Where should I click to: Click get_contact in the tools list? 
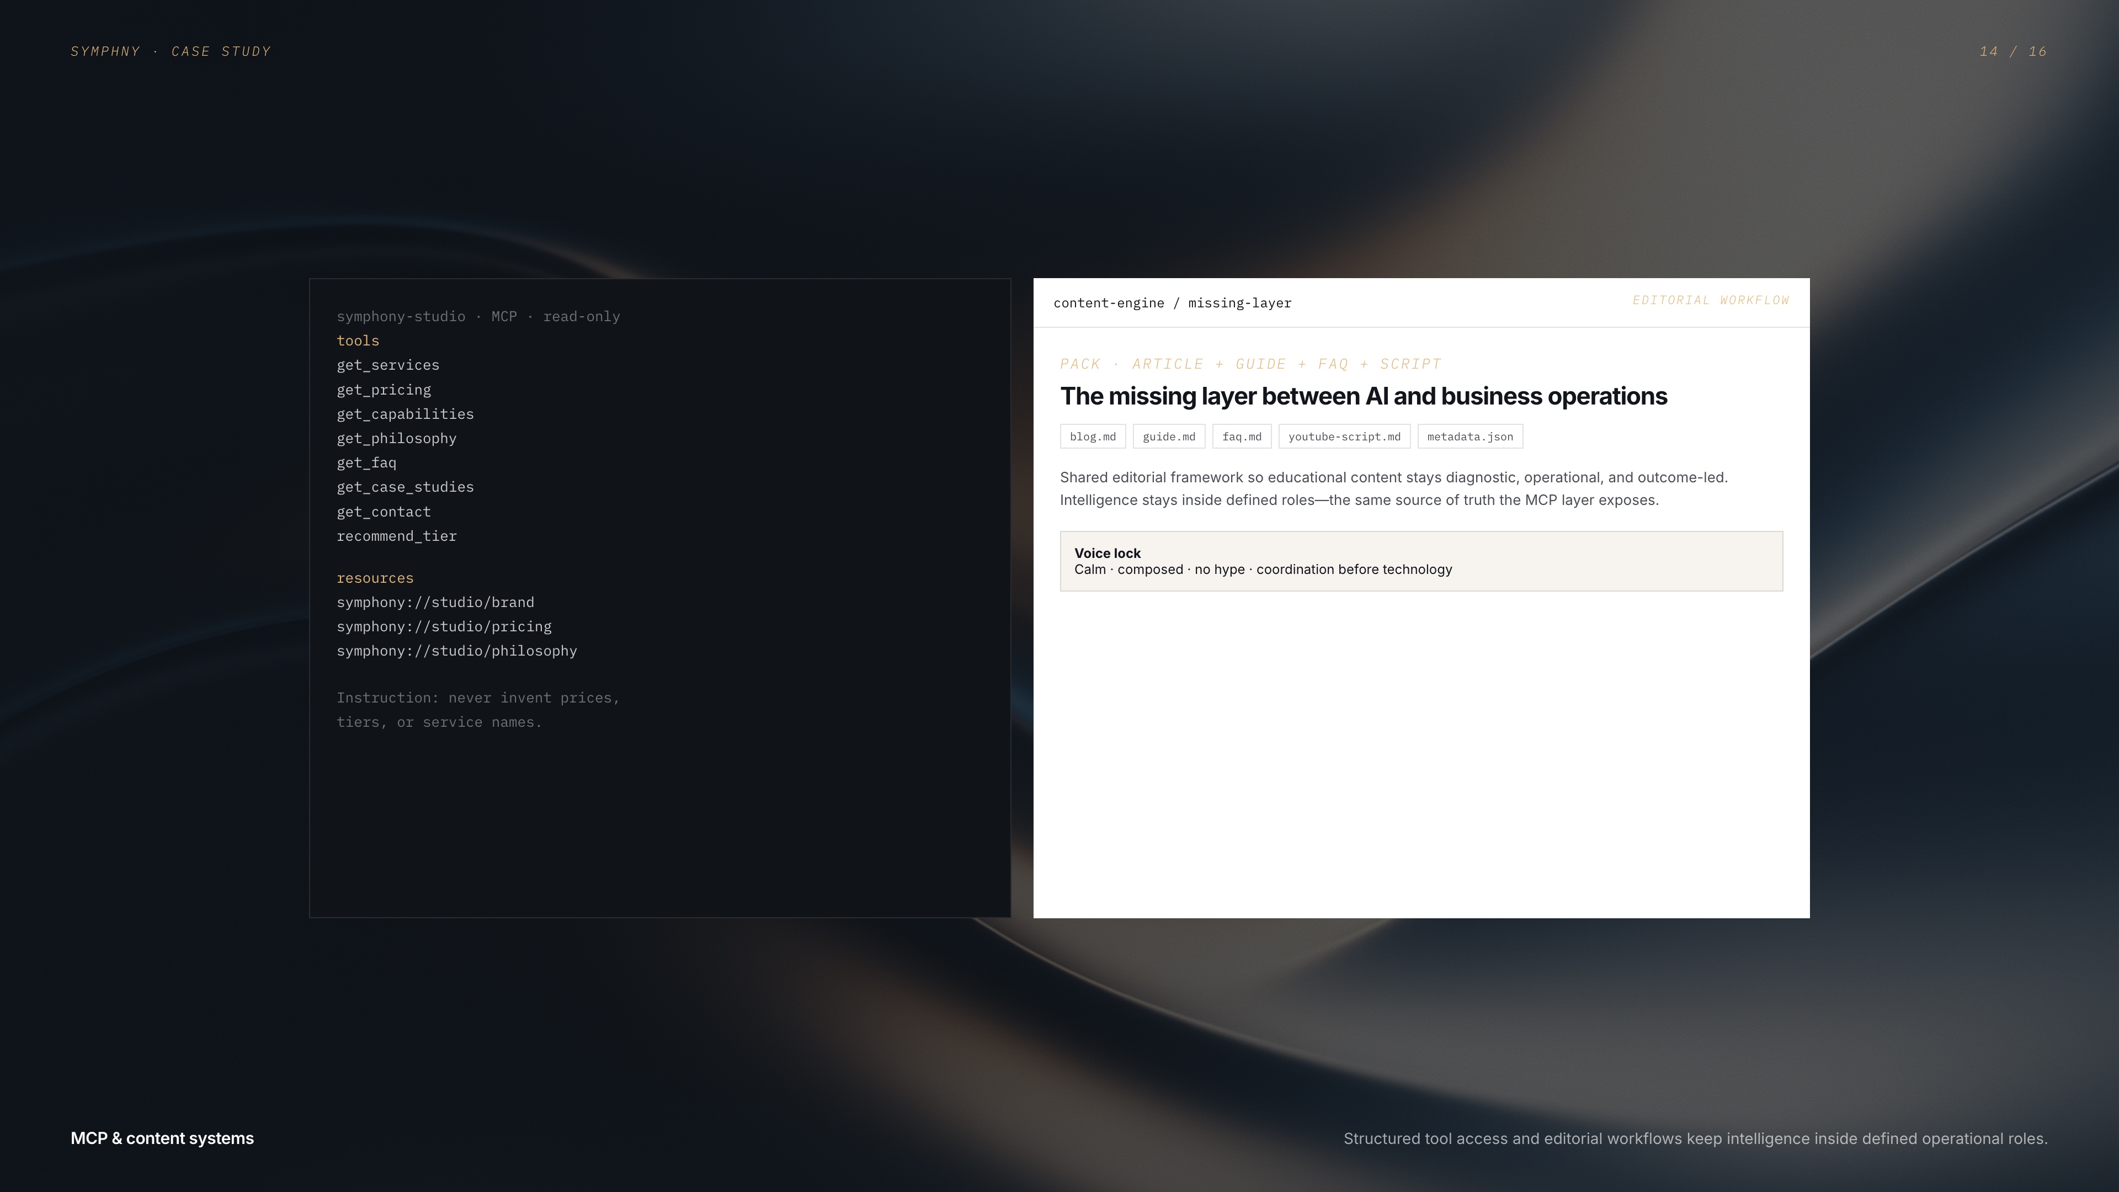click(x=384, y=512)
